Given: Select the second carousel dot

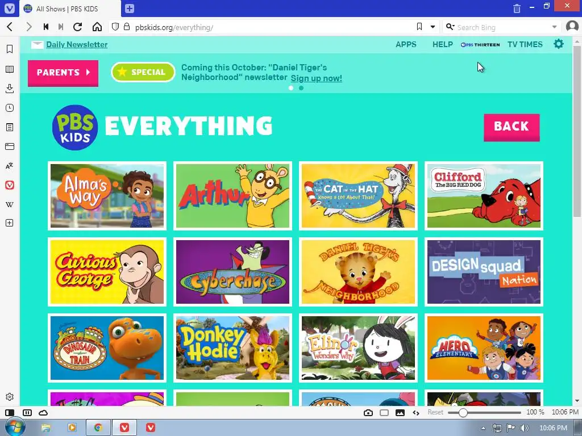Looking at the screenshot, I should [301, 88].
